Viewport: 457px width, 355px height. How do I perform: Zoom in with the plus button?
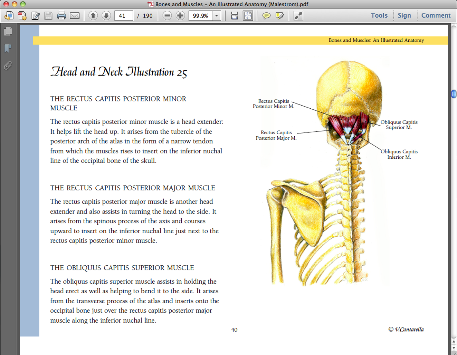tap(180, 16)
